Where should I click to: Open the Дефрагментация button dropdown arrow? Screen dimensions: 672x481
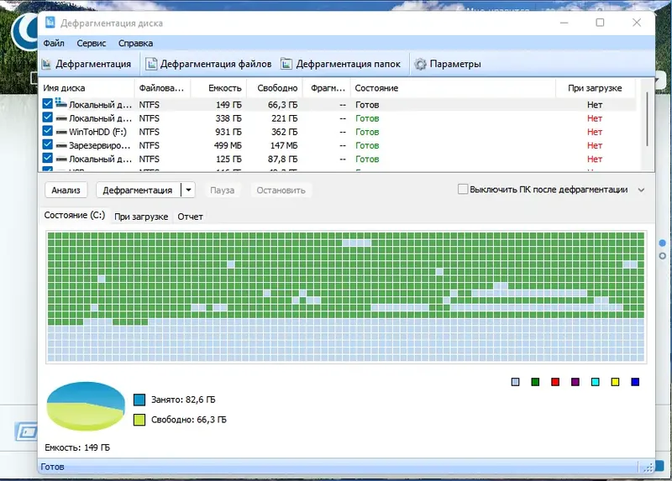tap(188, 190)
